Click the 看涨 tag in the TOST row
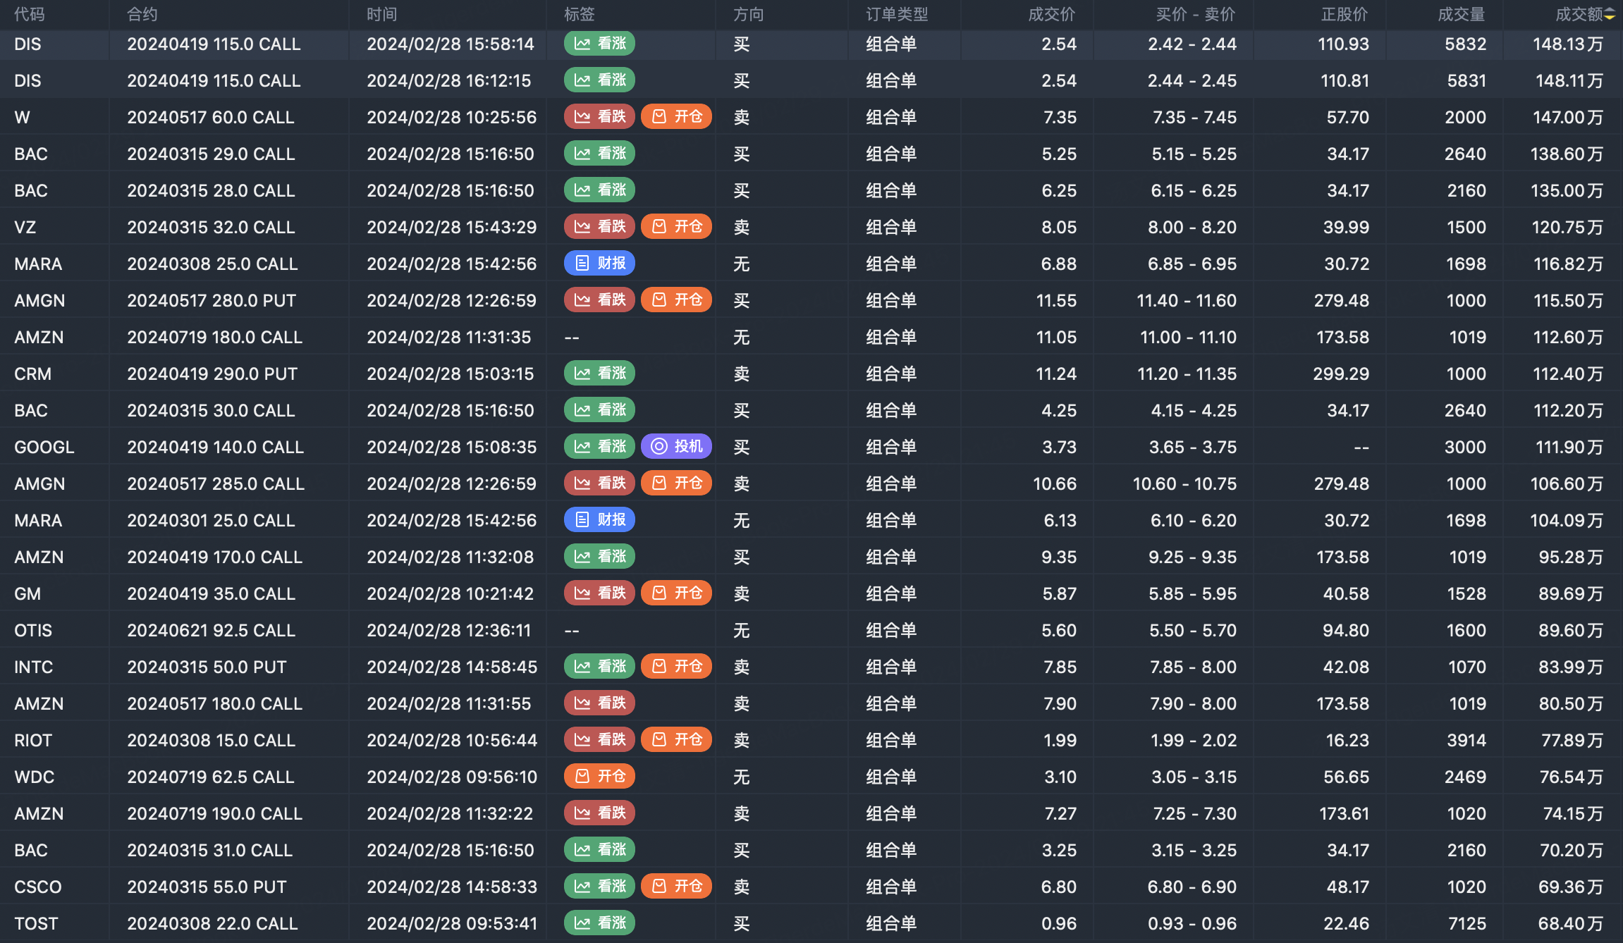The width and height of the screenshot is (1623, 943). (599, 923)
